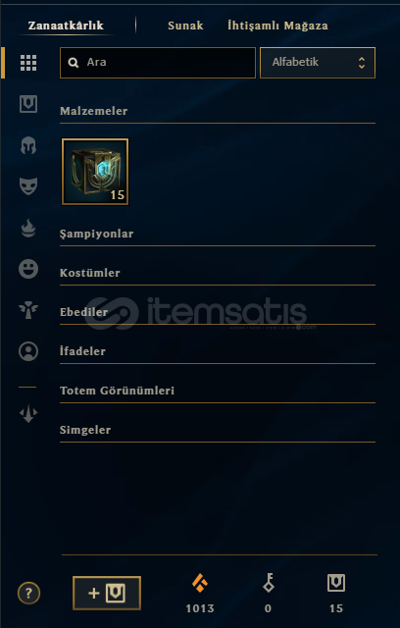Open the İhtişamlı Mağaza tab
The image size is (400, 628).
[278, 26]
